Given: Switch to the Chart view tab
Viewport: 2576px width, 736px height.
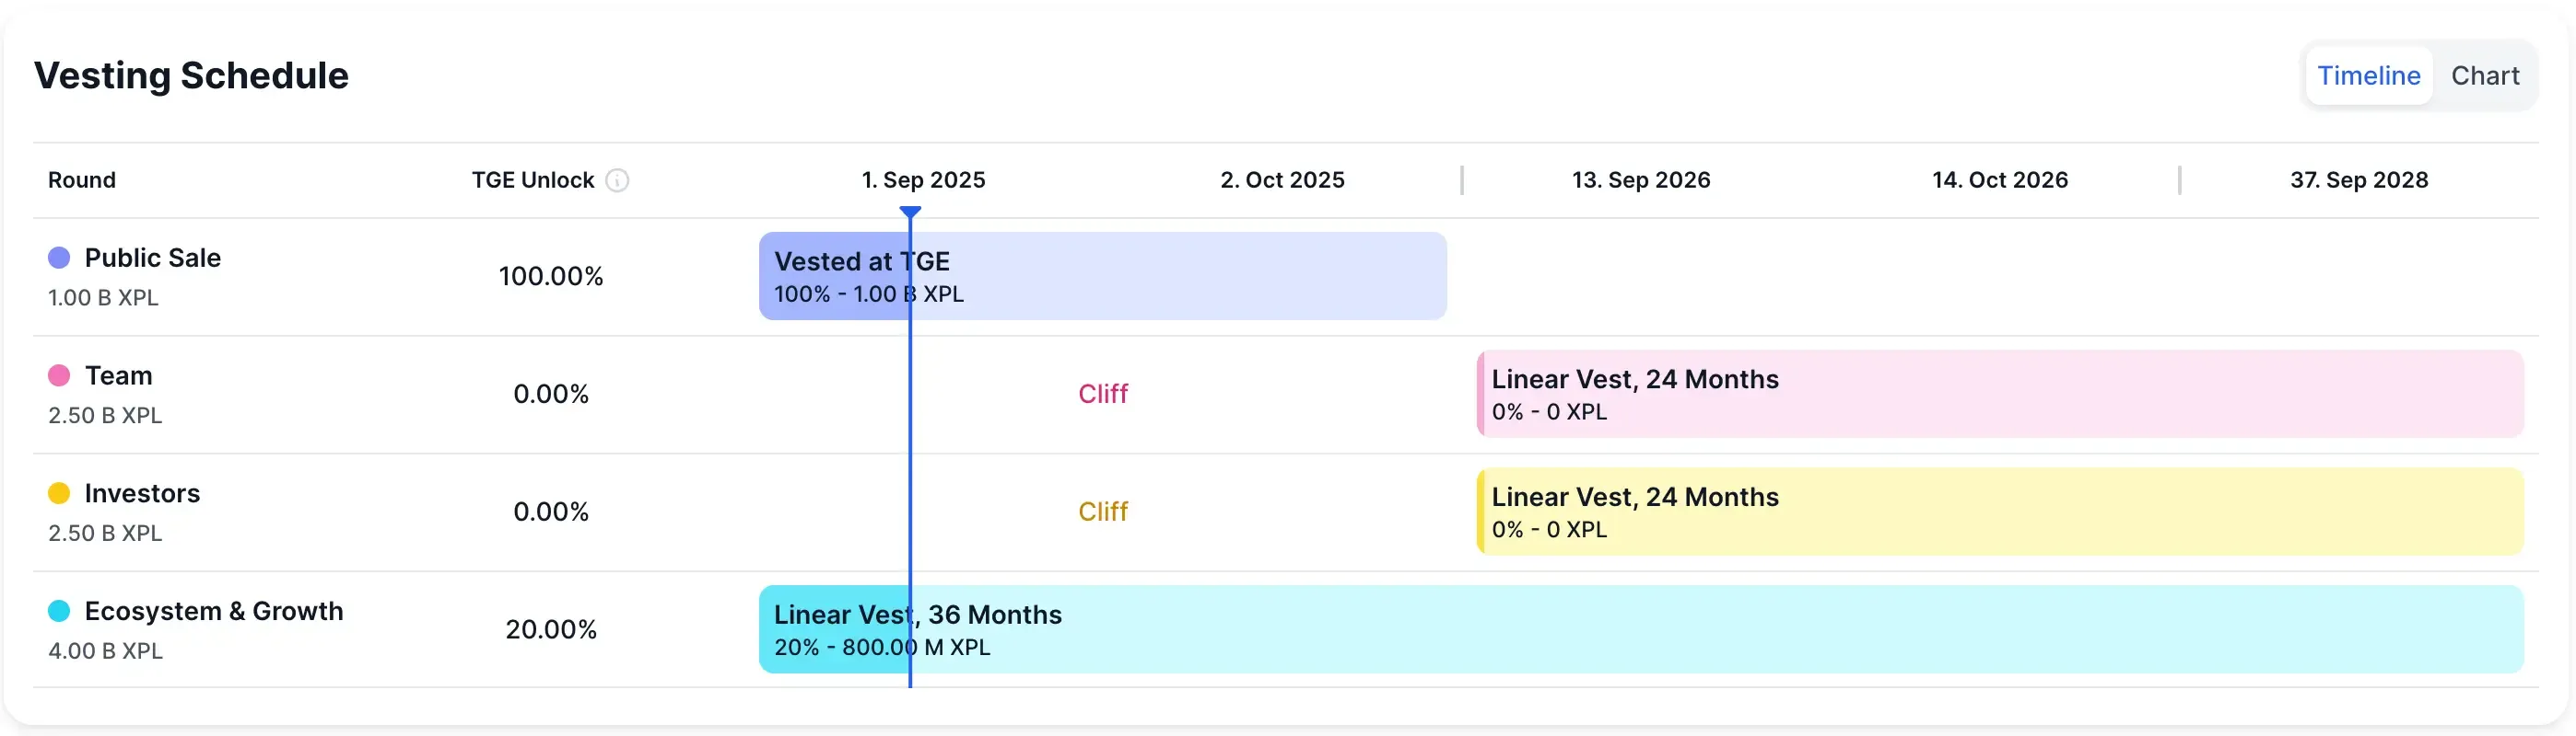Looking at the screenshot, I should [x=2484, y=75].
